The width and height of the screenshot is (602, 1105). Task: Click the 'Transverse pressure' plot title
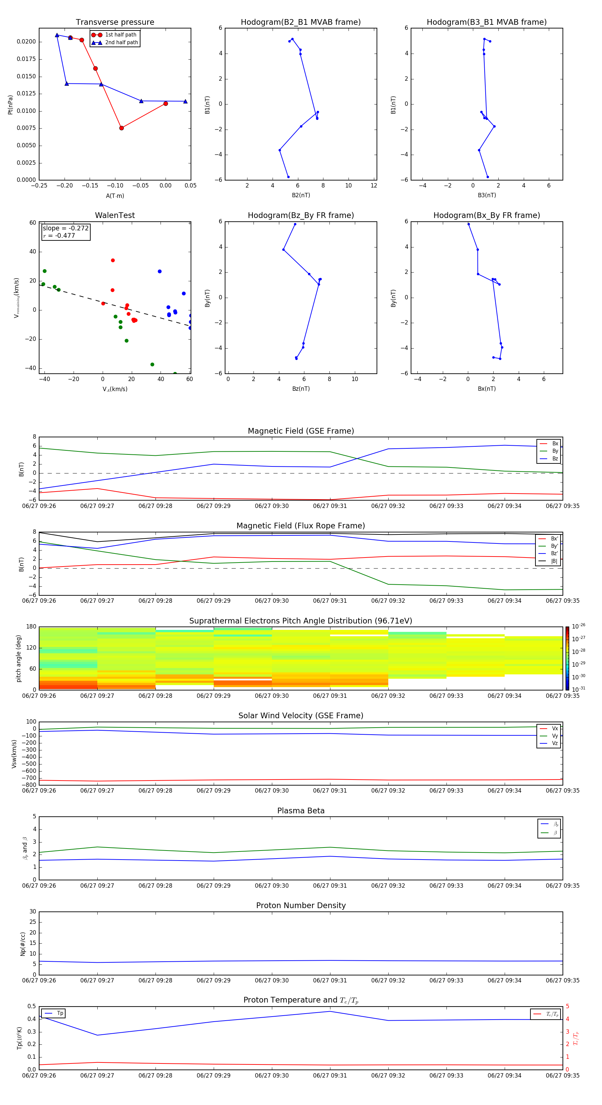(x=115, y=22)
